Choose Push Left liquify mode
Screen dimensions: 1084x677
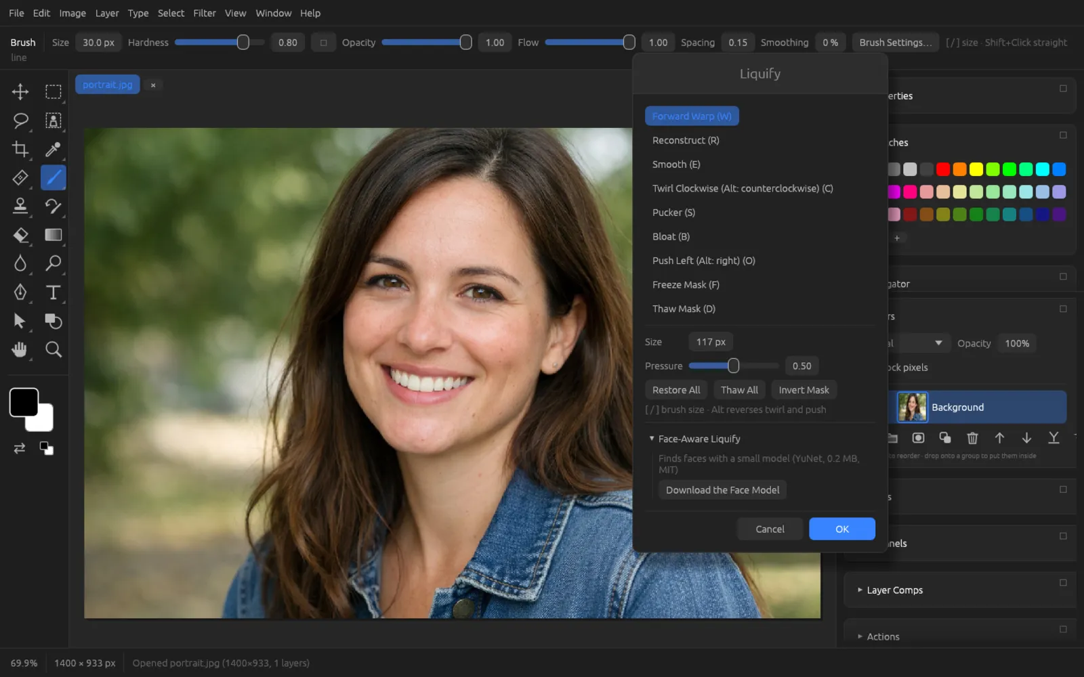point(703,261)
